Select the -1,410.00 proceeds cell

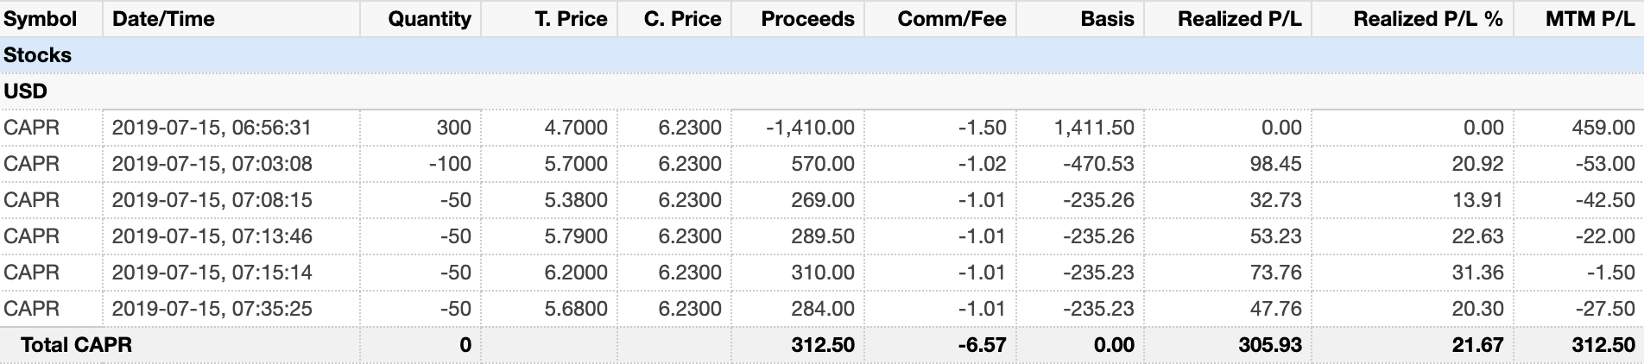pos(810,128)
